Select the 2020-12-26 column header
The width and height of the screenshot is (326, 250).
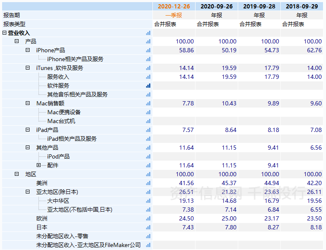click(174, 6)
